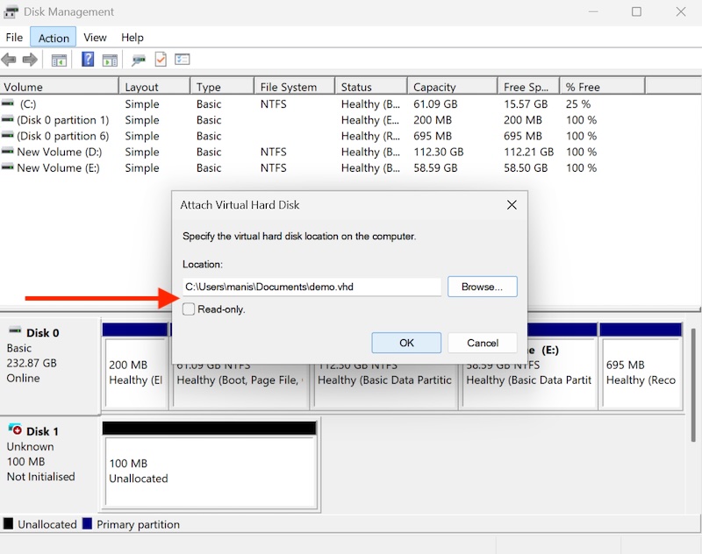Click the Disk Management window title icon
702x554 pixels.
click(x=11, y=11)
